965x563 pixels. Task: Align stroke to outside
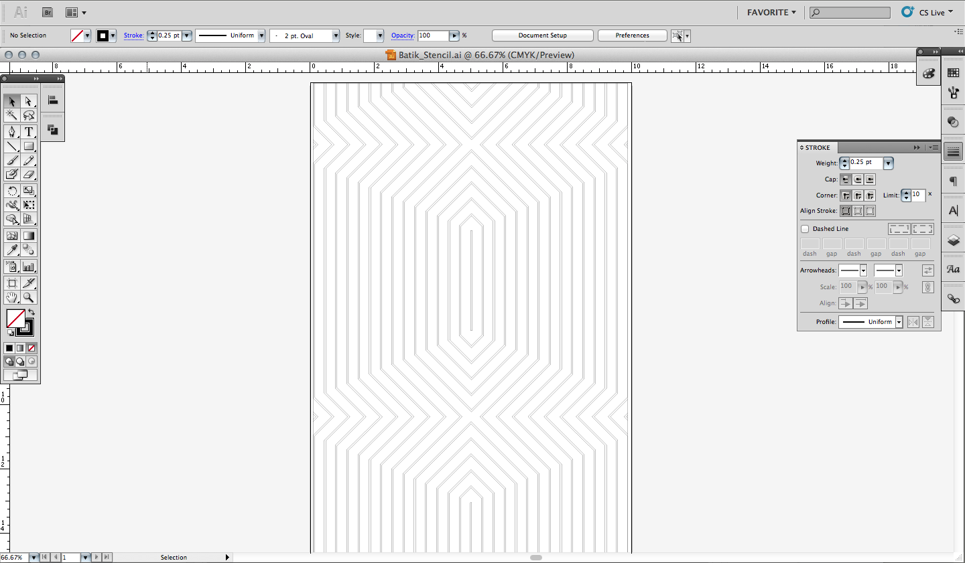870,211
